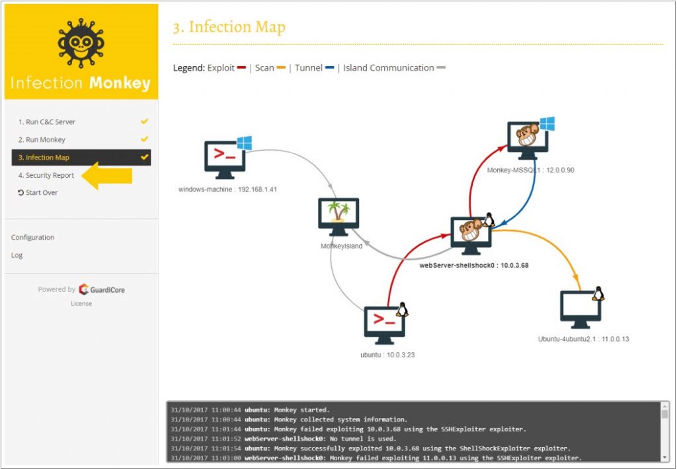
Task: Open step 3. Infection Map
Action: (x=81, y=157)
